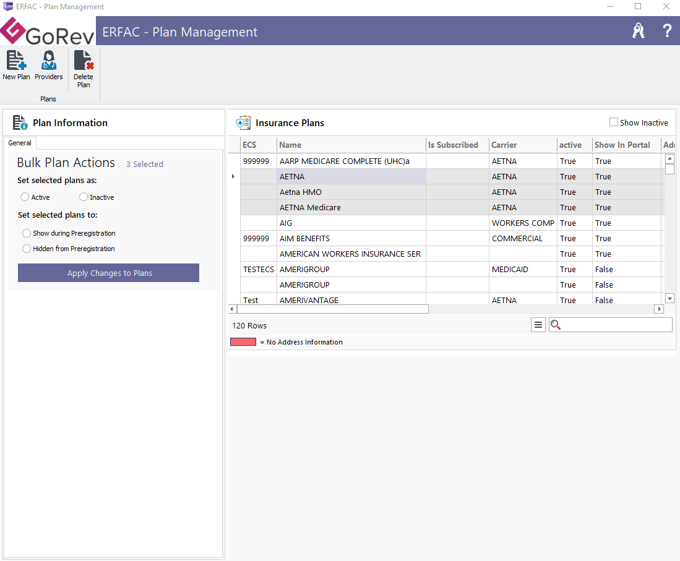Click the vertical scrollbar up arrow
Screen dimensions: 680x561
pyautogui.click(x=669, y=159)
